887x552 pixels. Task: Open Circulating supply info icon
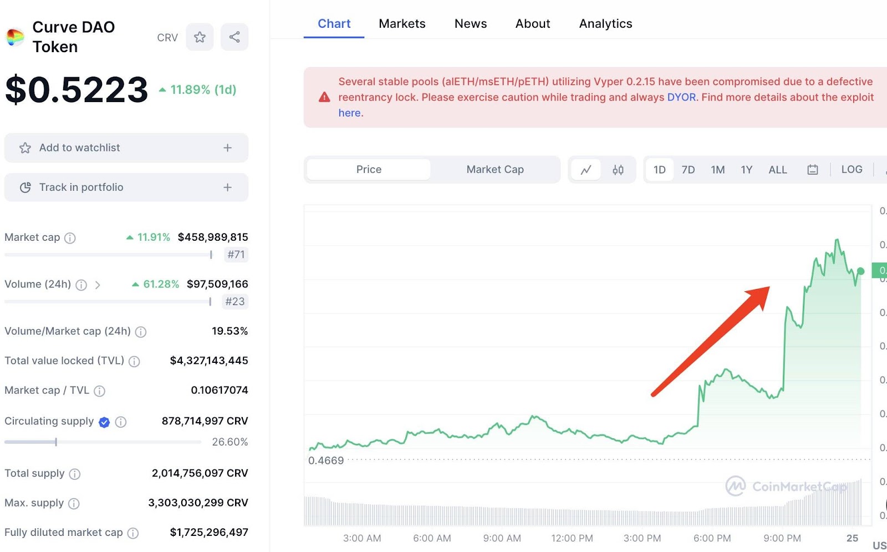[x=121, y=422]
